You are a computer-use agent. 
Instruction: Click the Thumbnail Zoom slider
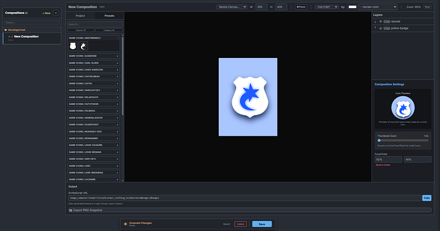(403, 141)
